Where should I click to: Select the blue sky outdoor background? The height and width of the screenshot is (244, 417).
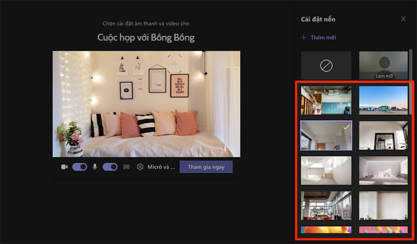coord(383,100)
